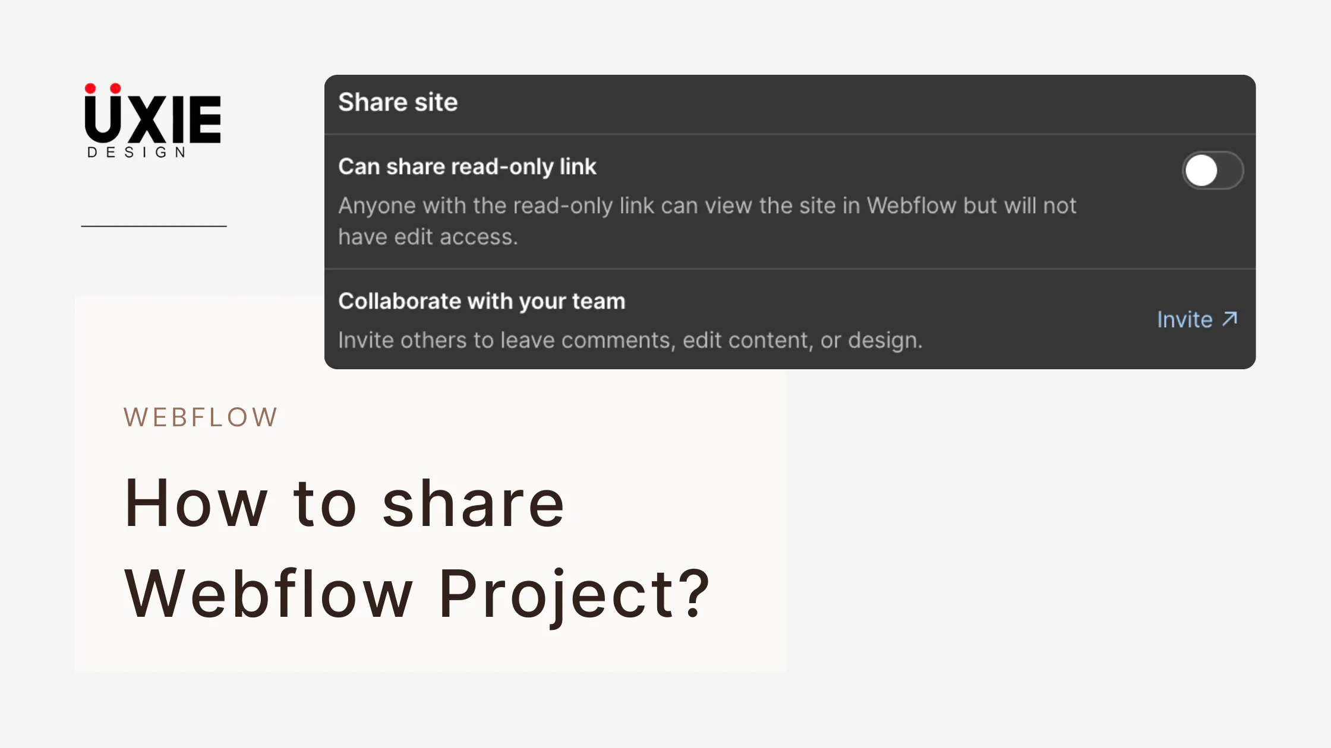Screen dimensions: 1331x748
Task: Click the question mark ending the headline
Action: click(x=695, y=592)
